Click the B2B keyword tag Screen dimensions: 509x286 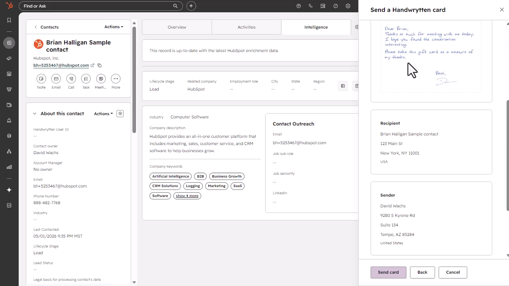(200, 176)
